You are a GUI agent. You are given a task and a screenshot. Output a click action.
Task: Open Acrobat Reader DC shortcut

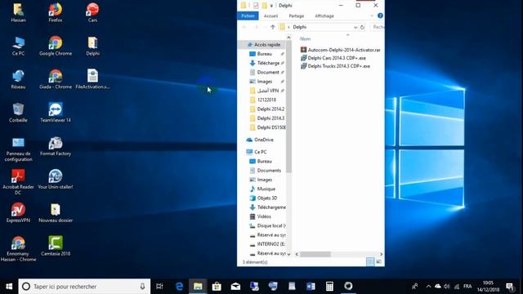point(18,182)
